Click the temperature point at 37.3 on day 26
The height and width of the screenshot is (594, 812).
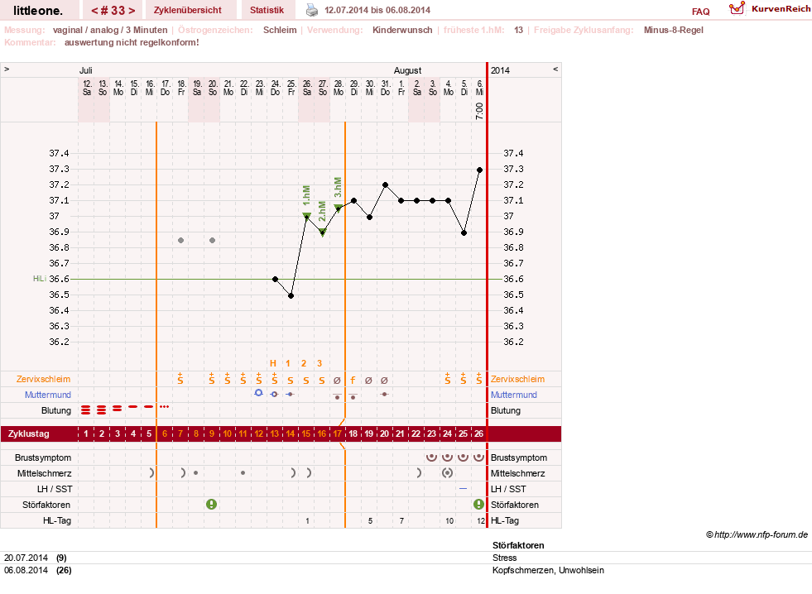point(479,170)
